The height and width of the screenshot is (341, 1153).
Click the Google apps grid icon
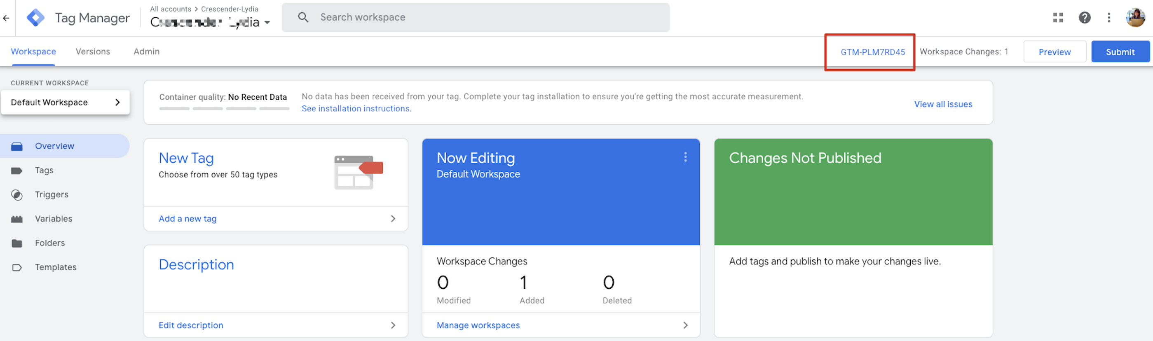click(1058, 17)
